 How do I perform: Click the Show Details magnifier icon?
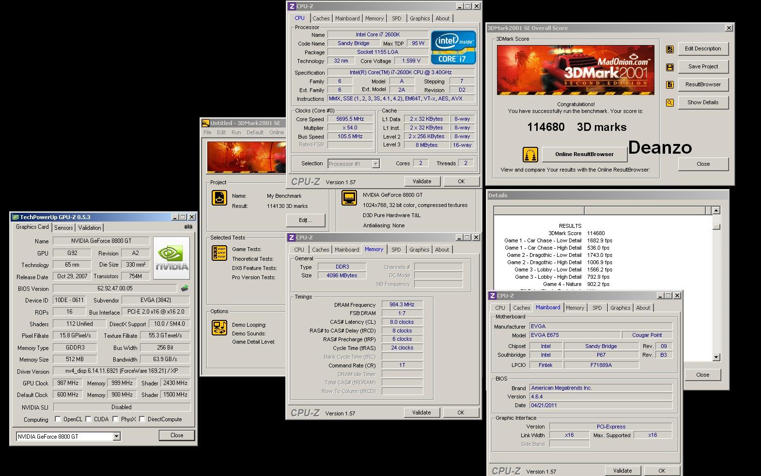[669, 103]
